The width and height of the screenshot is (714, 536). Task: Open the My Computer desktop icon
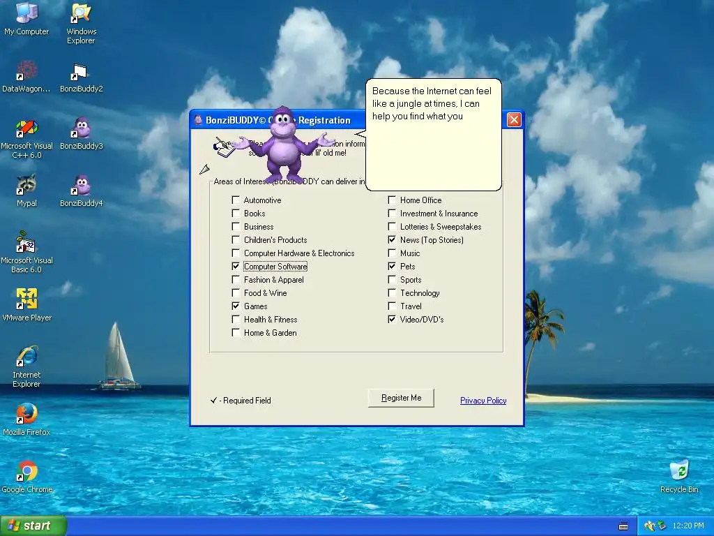click(26, 19)
